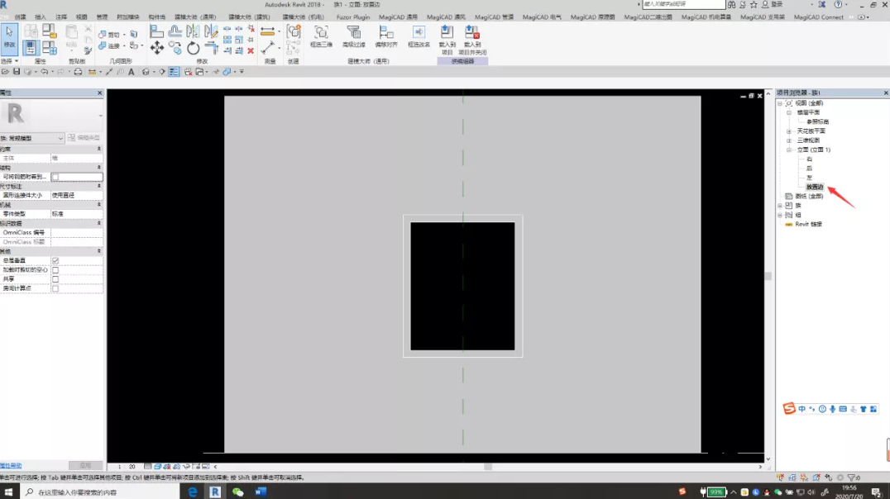
Task: Open the 剪切 geometry dropdown arrow
Action: tap(124, 35)
